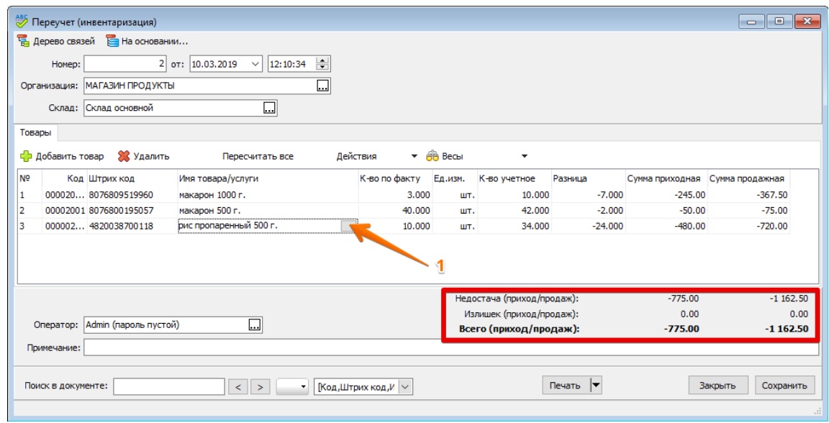Click the red X Удалить icon
829x423 pixels.
124,157
